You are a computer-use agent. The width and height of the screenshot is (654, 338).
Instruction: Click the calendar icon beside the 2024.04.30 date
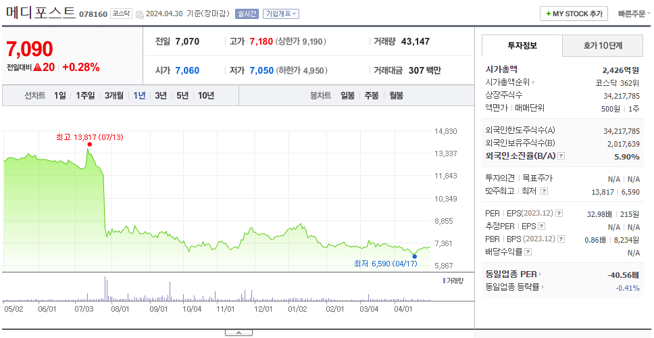140,14
